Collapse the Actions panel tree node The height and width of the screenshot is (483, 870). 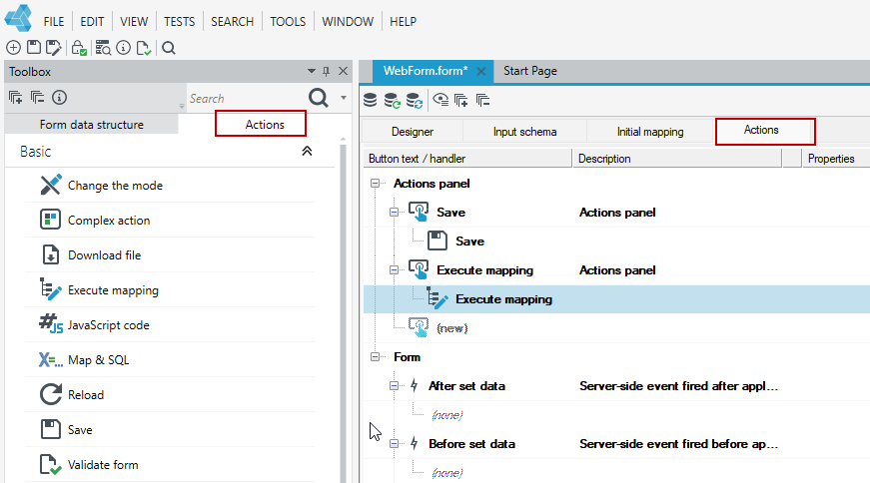376,183
